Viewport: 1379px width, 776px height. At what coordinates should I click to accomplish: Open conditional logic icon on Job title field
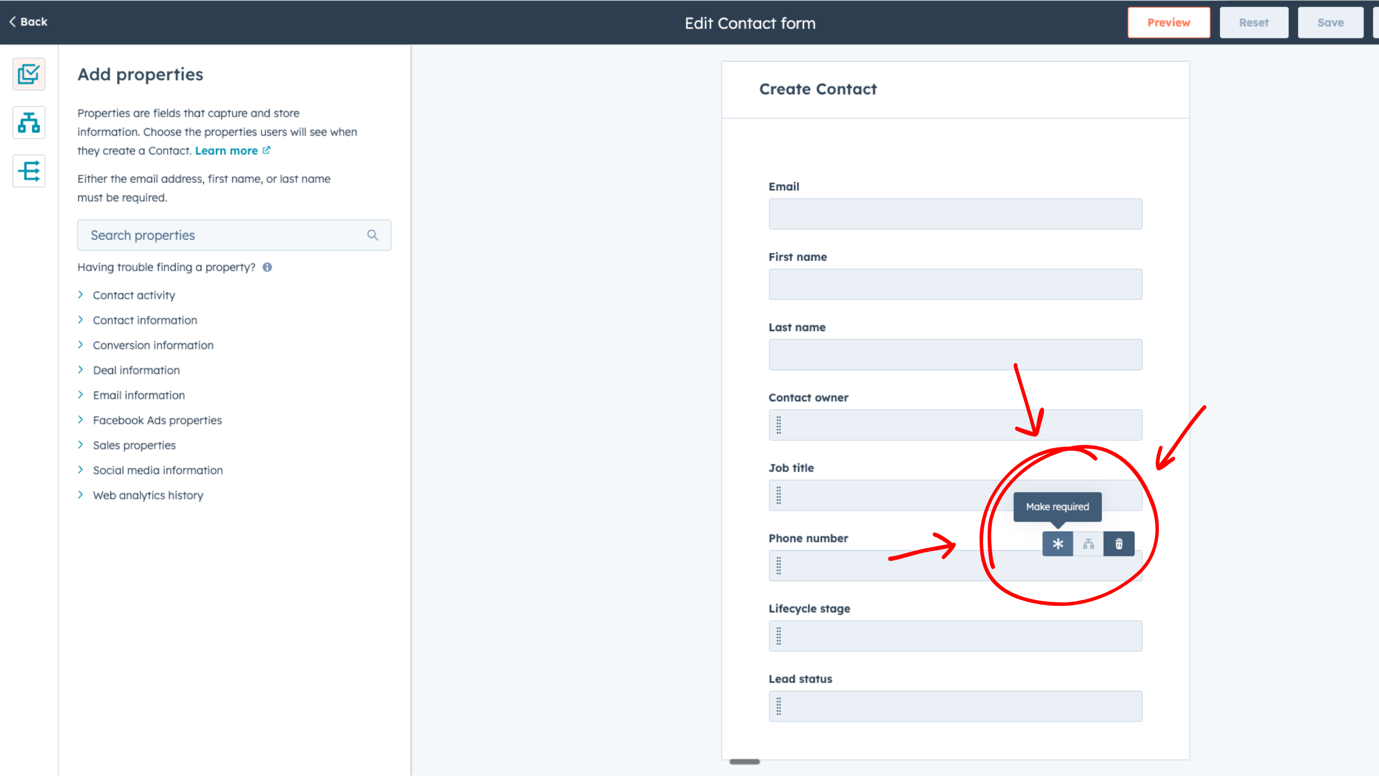click(x=1088, y=543)
